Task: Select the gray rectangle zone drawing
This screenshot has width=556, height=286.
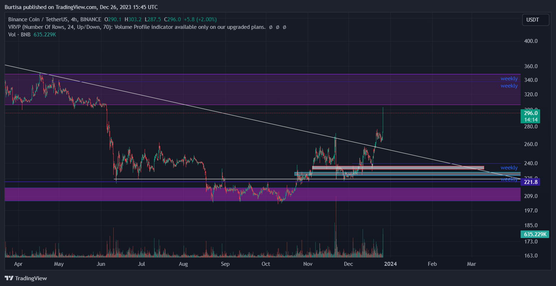Action: click(x=398, y=168)
